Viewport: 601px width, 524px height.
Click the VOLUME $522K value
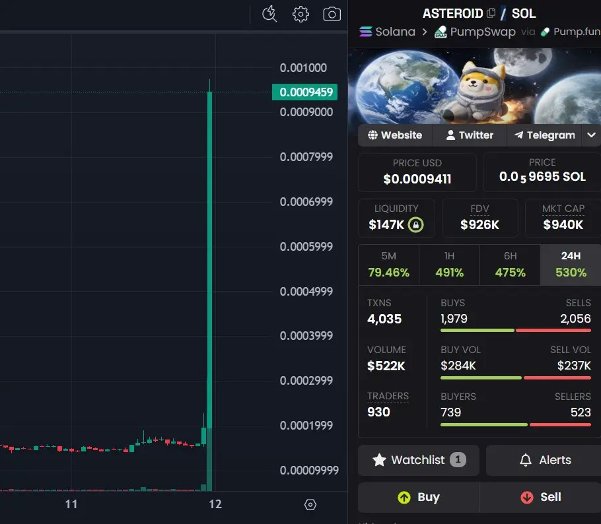(386, 366)
